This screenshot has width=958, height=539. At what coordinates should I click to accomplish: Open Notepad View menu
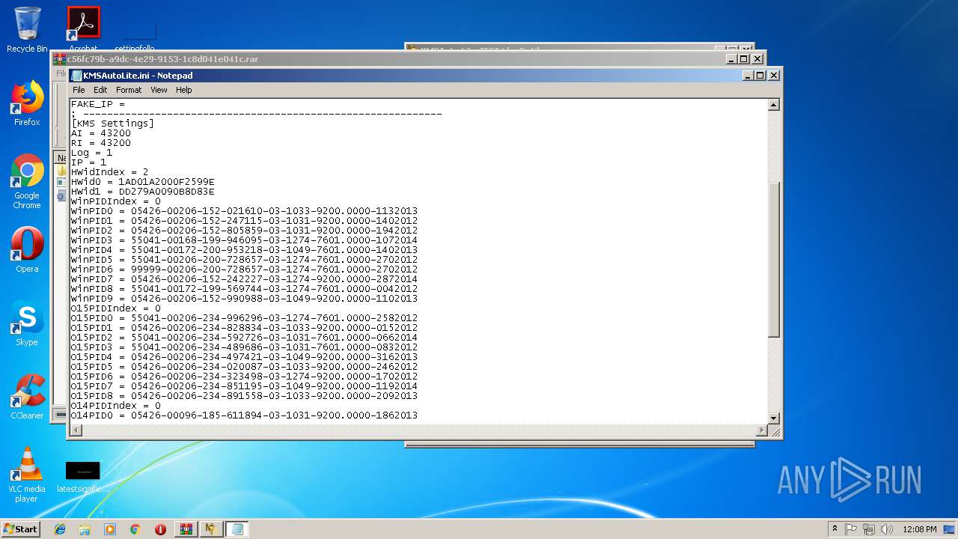159,90
